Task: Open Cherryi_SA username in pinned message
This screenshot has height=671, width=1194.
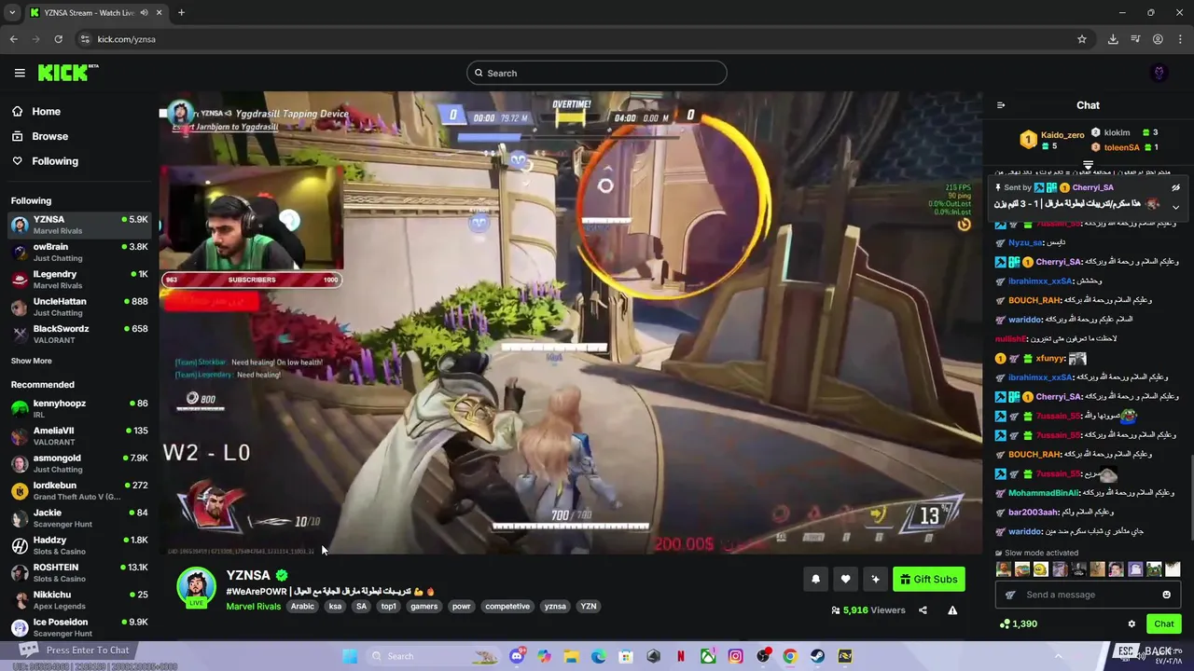Action: (1092, 187)
